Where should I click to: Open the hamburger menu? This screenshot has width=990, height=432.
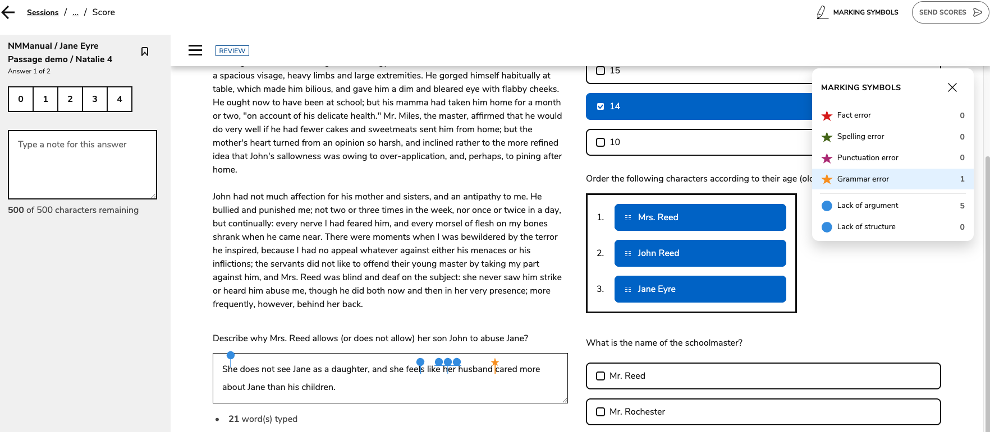click(x=195, y=50)
